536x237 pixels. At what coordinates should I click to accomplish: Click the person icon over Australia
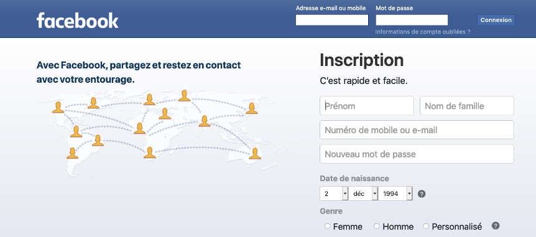click(x=255, y=154)
